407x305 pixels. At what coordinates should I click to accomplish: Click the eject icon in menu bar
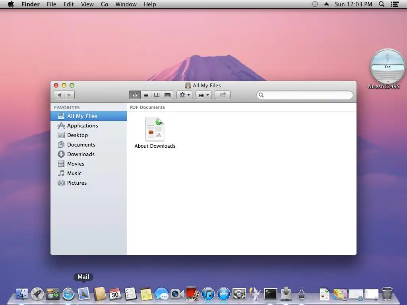coord(327,4)
